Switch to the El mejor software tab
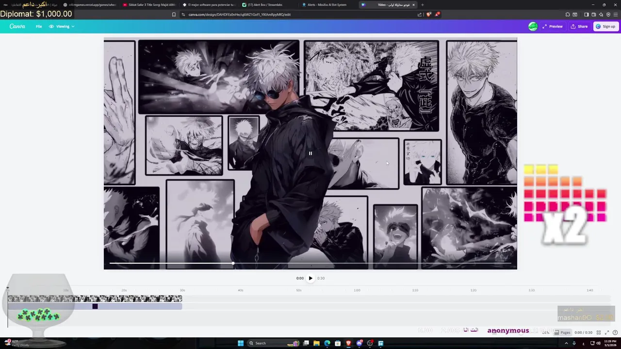Screen dimensions: 621x349 coord(209,5)
